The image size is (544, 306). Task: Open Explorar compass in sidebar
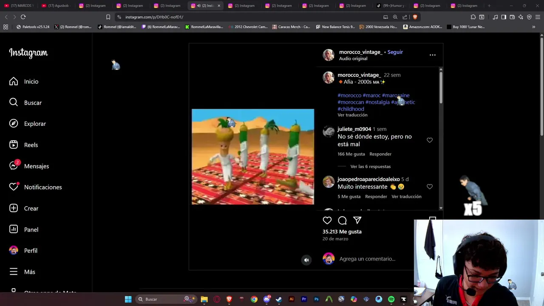(28, 124)
